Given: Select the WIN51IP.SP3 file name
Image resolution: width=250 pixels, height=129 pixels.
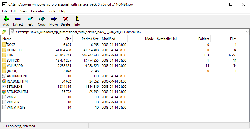Looking at the screenshot, I should click(x=16, y=108).
